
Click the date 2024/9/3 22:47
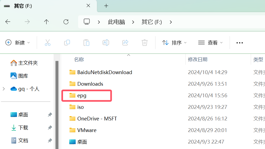tap(206, 142)
